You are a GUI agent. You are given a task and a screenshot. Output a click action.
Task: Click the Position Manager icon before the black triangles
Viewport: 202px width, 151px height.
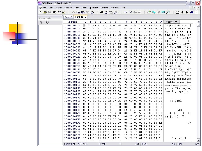point(178,12)
